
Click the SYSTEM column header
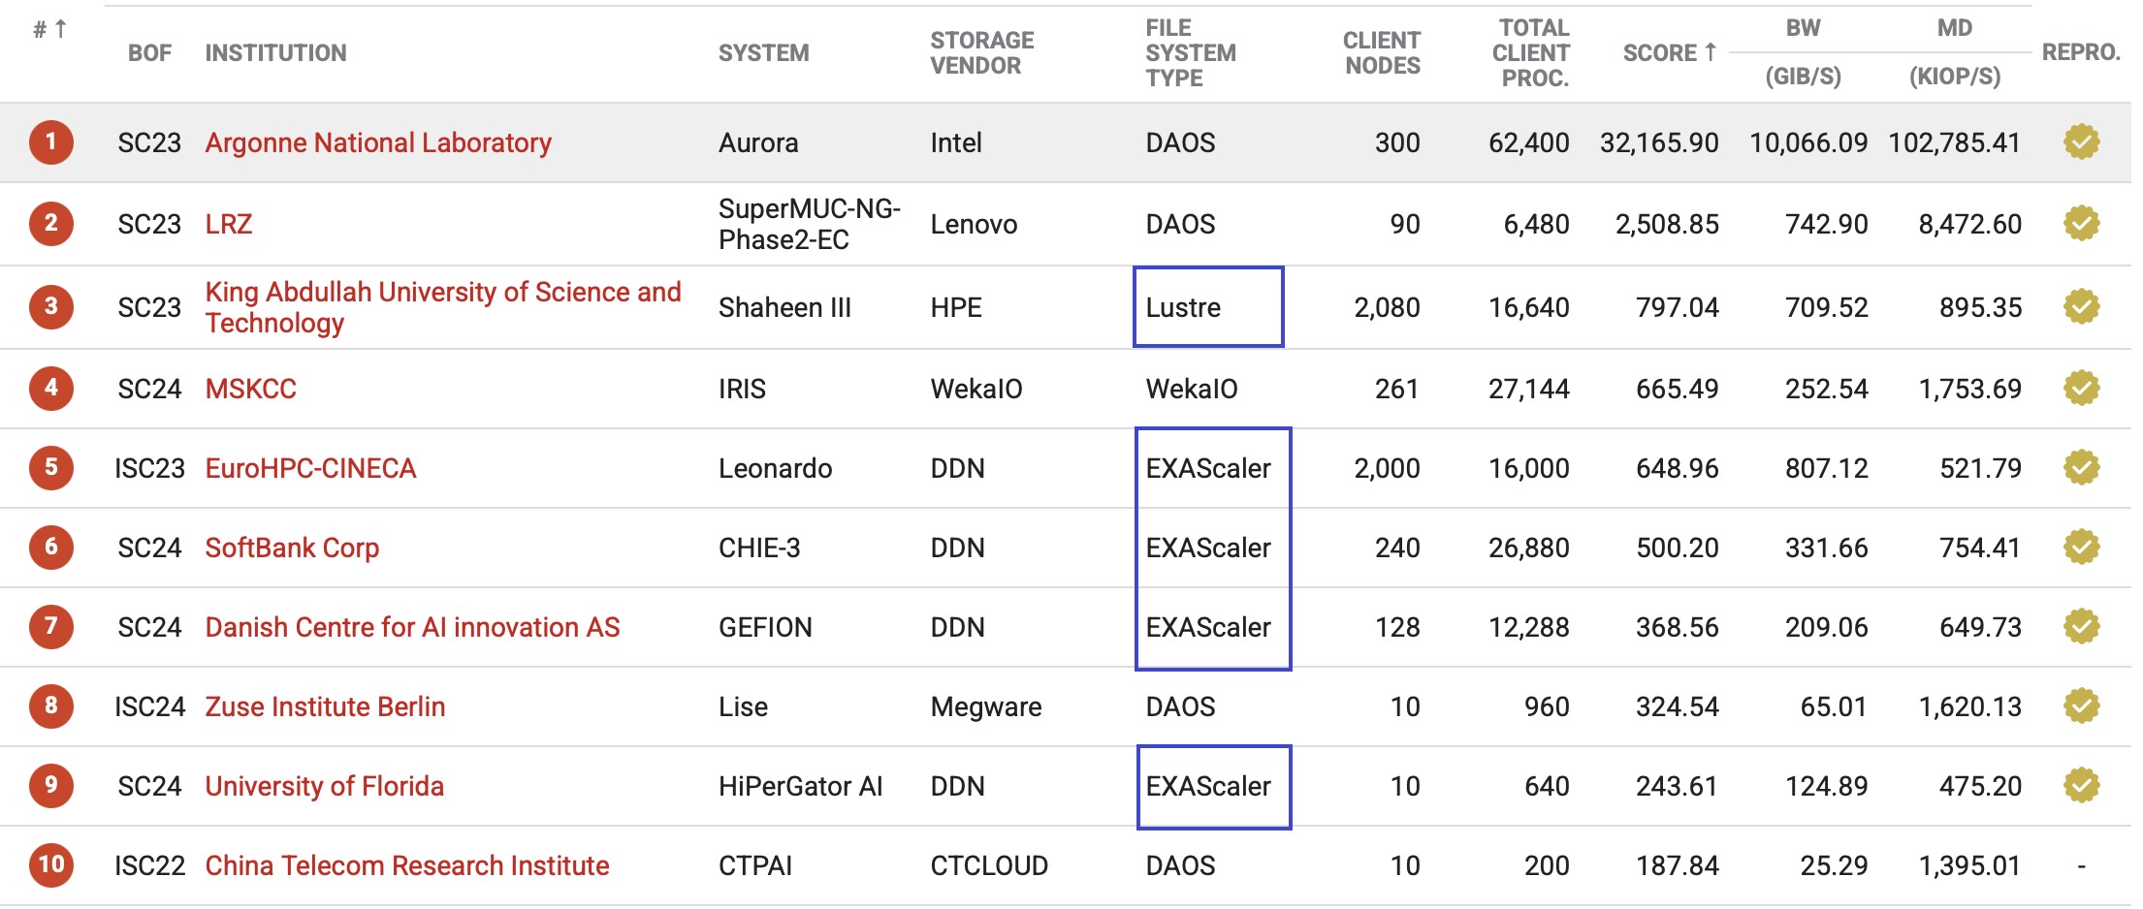[763, 53]
